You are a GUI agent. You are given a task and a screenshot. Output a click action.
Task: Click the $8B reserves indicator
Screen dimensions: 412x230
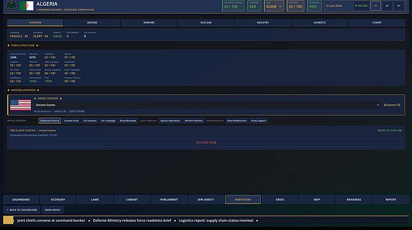(254, 6)
